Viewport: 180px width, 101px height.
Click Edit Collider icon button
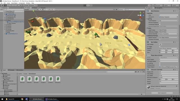(x=160, y=44)
